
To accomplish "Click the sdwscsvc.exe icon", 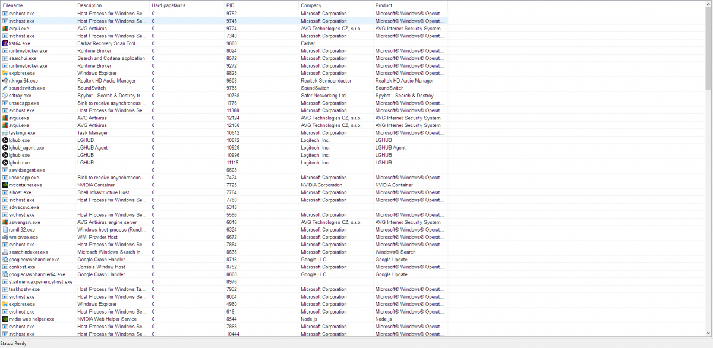I will (5, 207).
